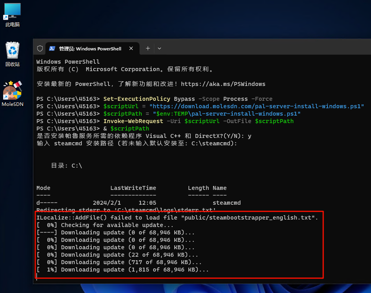Click the 'Downloading update (717 of 68,946 KB)' line

tap(119, 262)
